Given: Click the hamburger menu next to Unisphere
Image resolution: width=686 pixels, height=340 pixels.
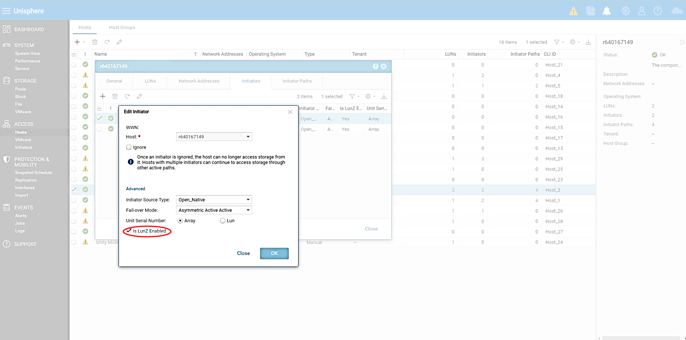Looking at the screenshot, I should (x=6, y=11).
